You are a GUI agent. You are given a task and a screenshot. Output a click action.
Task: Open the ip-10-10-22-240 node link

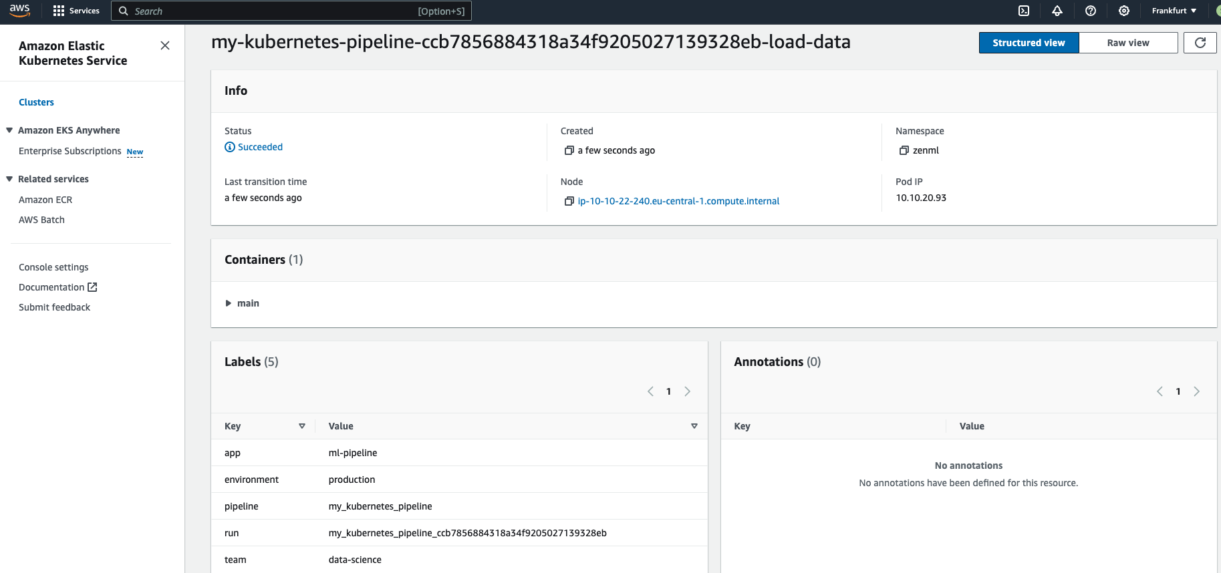pyautogui.click(x=678, y=201)
